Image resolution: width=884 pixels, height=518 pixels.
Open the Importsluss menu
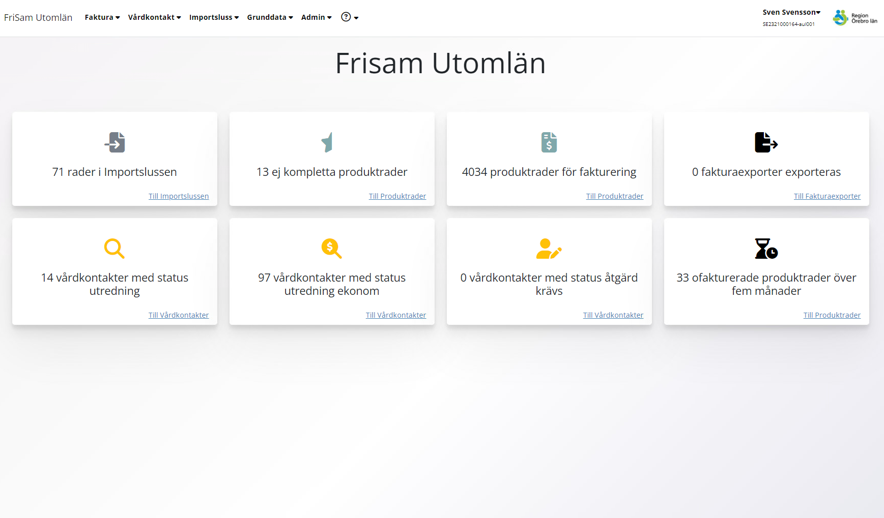(214, 17)
